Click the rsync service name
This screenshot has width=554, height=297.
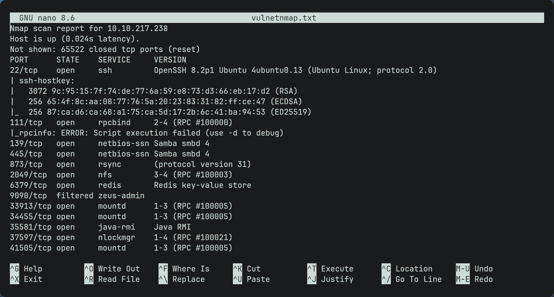click(x=110, y=164)
